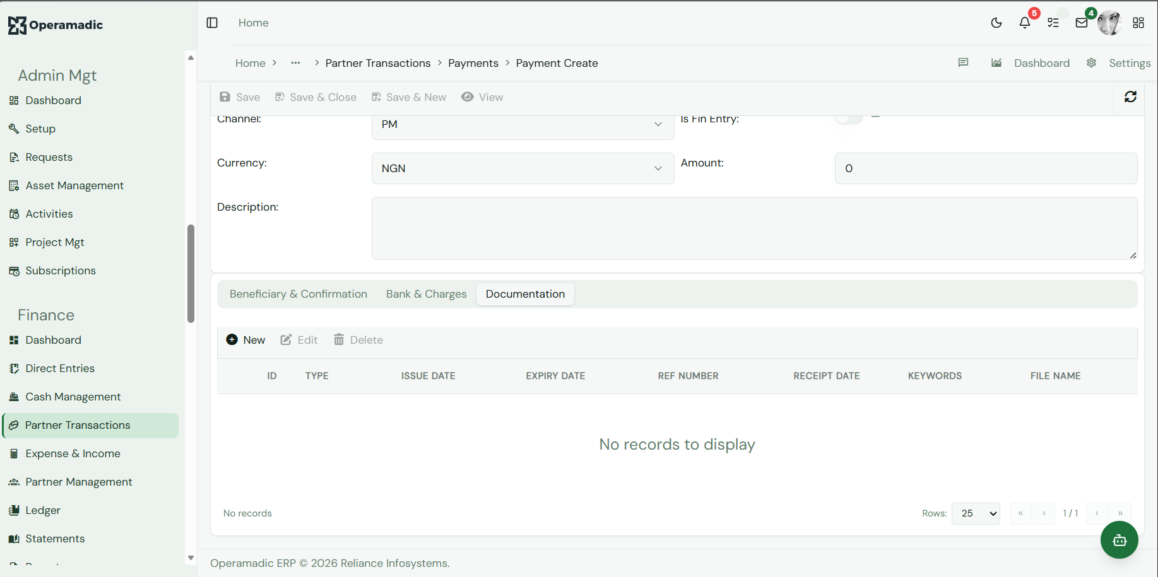This screenshot has width=1158, height=577.
Task: Open Ledger in sidebar
Action: coord(43,510)
